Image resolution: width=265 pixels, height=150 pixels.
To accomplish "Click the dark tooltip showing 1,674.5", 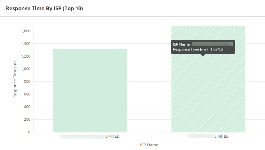I will 203,47.
